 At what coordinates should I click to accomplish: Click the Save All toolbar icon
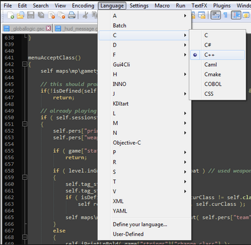pos(41,15)
